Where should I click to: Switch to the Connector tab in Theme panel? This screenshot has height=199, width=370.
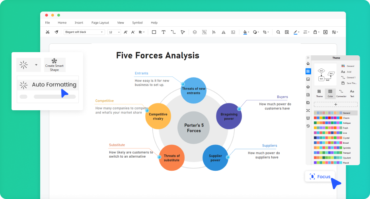point(341,94)
